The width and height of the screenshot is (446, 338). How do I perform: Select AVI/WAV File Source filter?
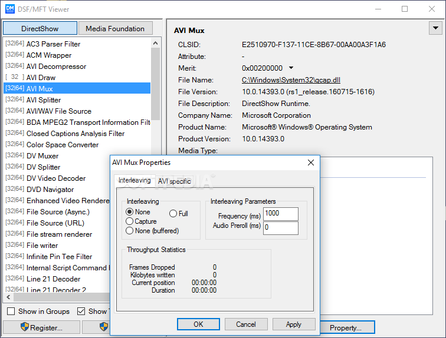77,111
